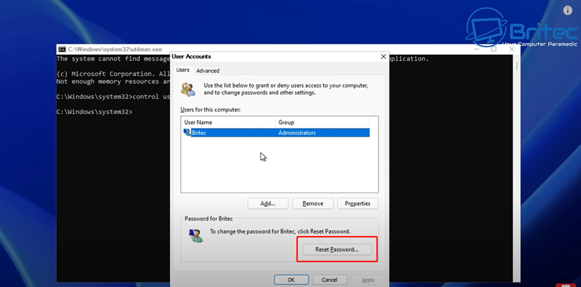Select the Users tab

pos(183,70)
